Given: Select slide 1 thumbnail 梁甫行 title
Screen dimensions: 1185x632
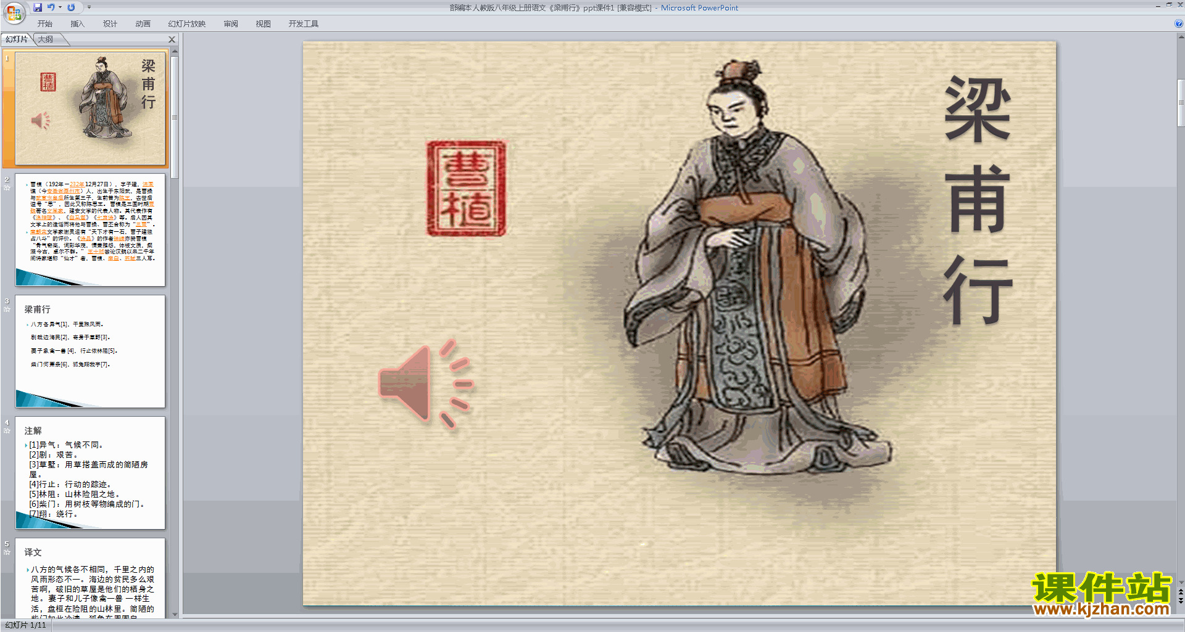Looking at the screenshot, I should tap(91, 109).
